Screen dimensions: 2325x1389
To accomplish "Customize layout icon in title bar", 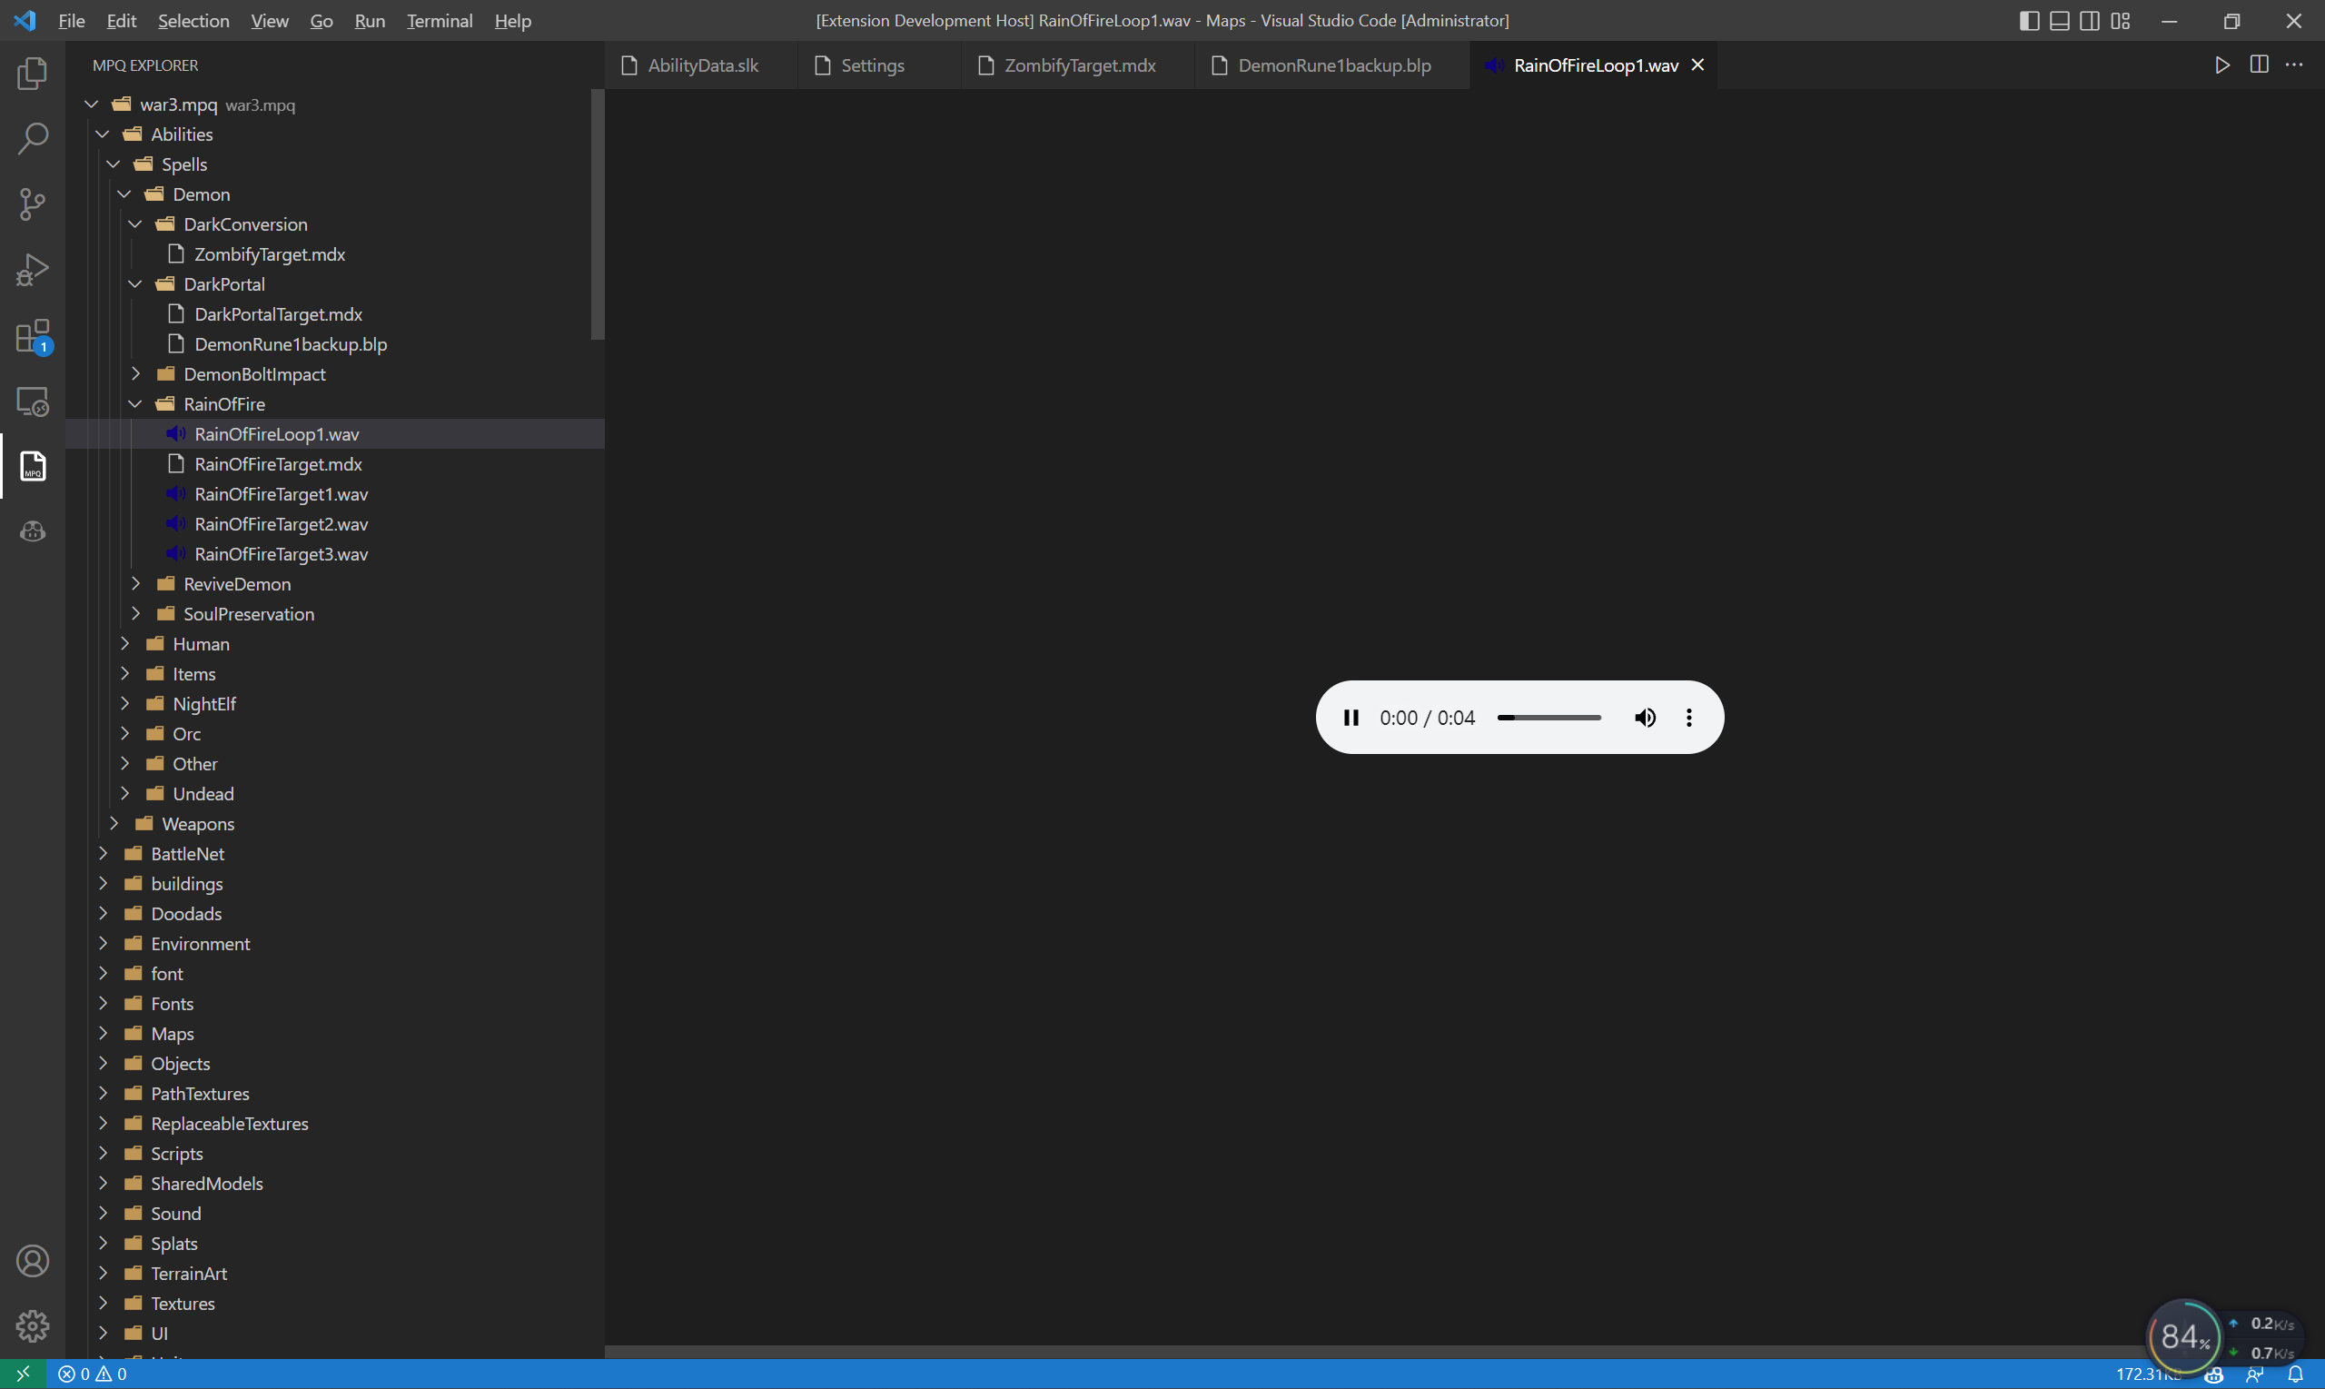I will (x=2120, y=21).
